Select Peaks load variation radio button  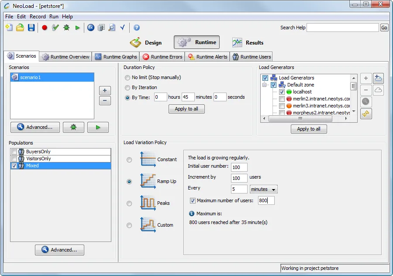(x=129, y=204)
